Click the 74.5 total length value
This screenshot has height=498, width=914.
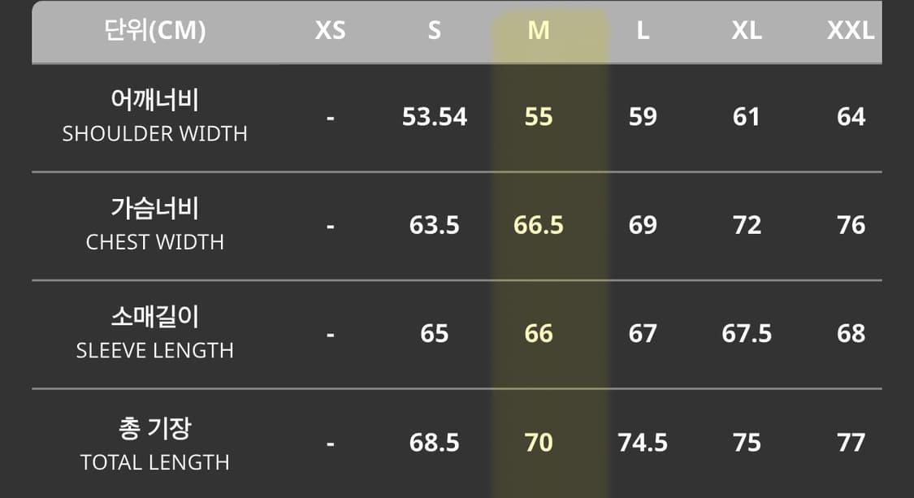coord(643,443)
